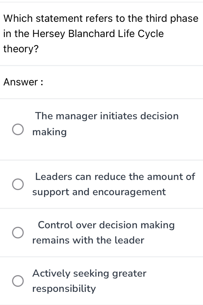This screenshot has height=305, width=203.
Task: Click the "Answer :" heading
Action: [x=24, y=82]
